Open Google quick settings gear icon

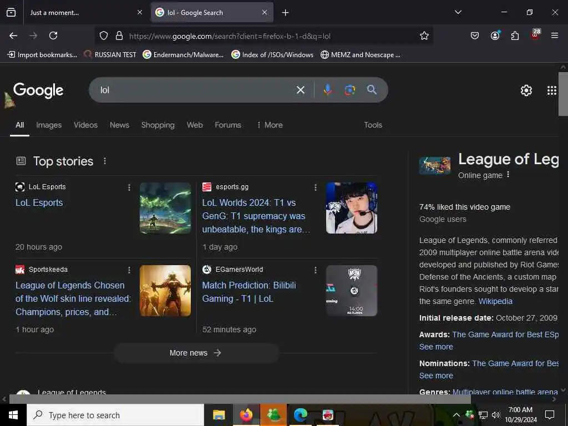pos(526,90)
